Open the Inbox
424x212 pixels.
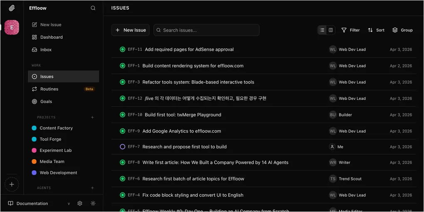pyautogui.click(x=63, y=49)
